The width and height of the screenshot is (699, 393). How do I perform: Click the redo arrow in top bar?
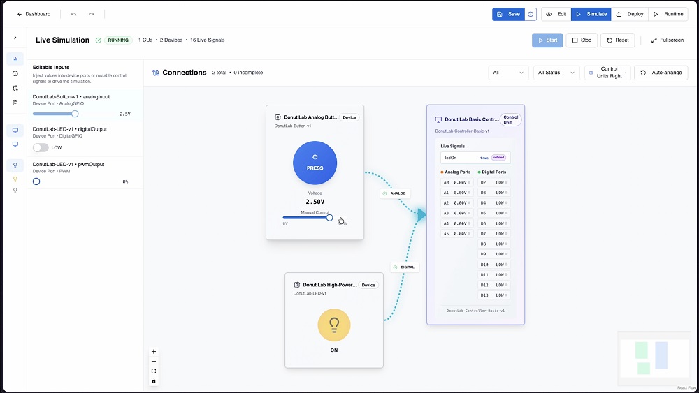pyautogui.click(x=92, y=14)
